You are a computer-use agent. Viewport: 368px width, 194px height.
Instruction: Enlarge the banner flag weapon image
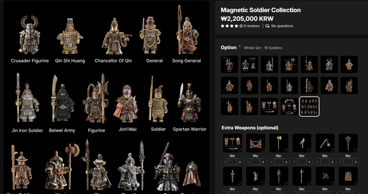[356, 150]
